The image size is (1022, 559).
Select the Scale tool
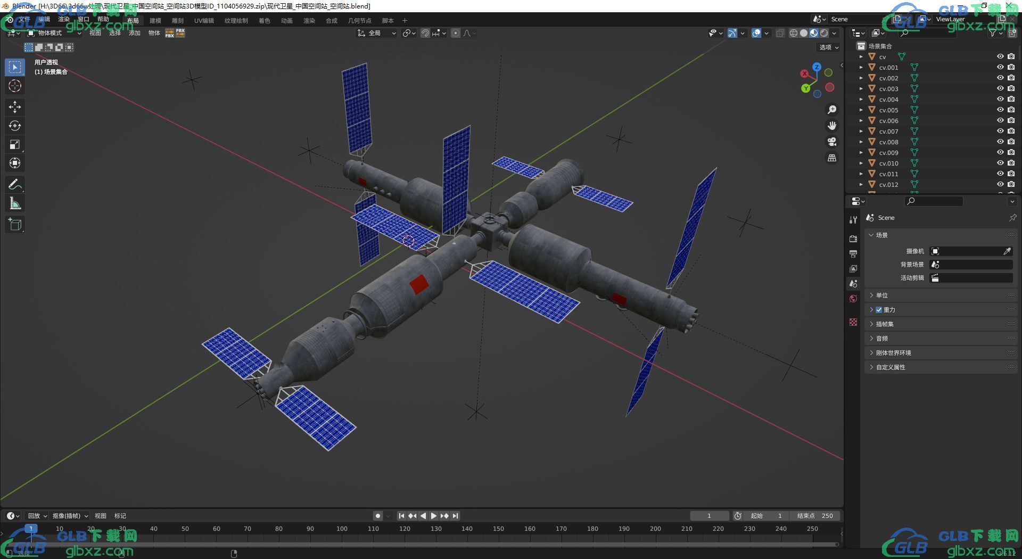(x=15, y=144)
